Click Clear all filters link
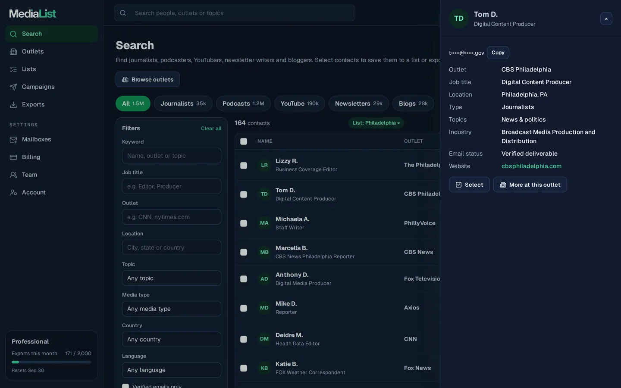This screenshot has height=388, width=621. click(211, 128)
